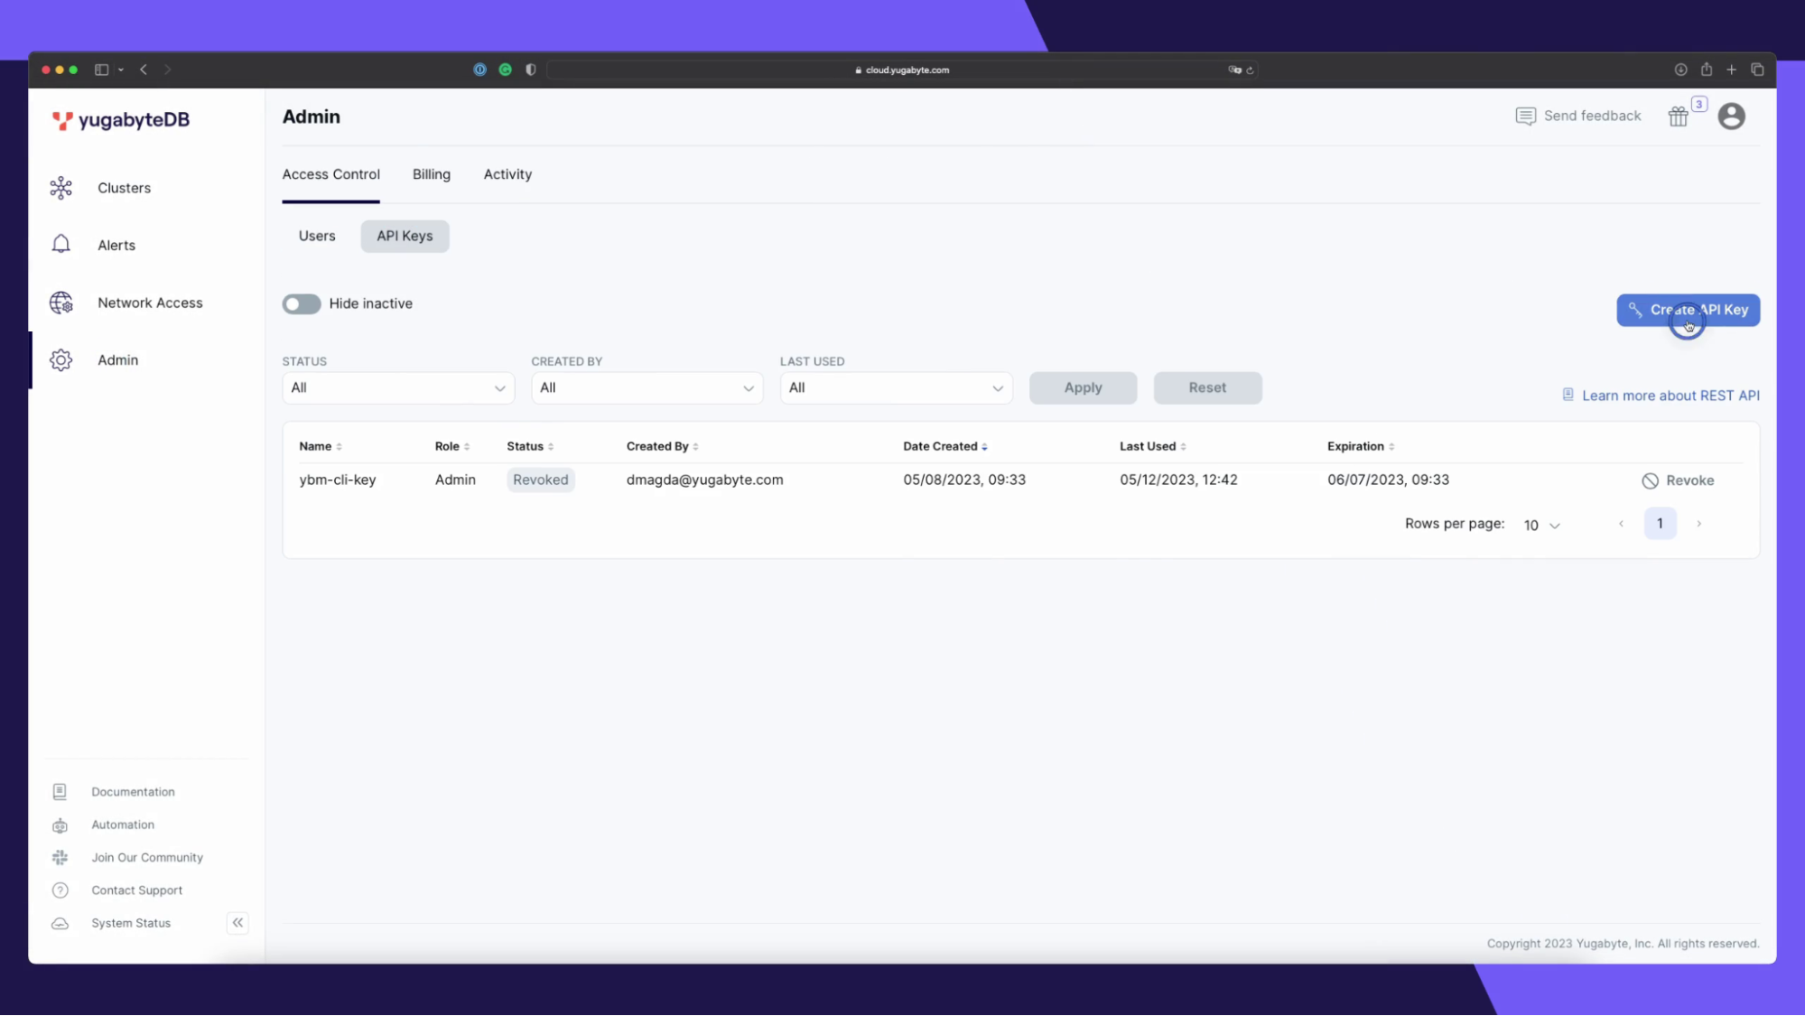The height and width of the screenshot is (1016, 1805).
Task: Toggle browser sidebar panel icon
Action: (101, 70)
